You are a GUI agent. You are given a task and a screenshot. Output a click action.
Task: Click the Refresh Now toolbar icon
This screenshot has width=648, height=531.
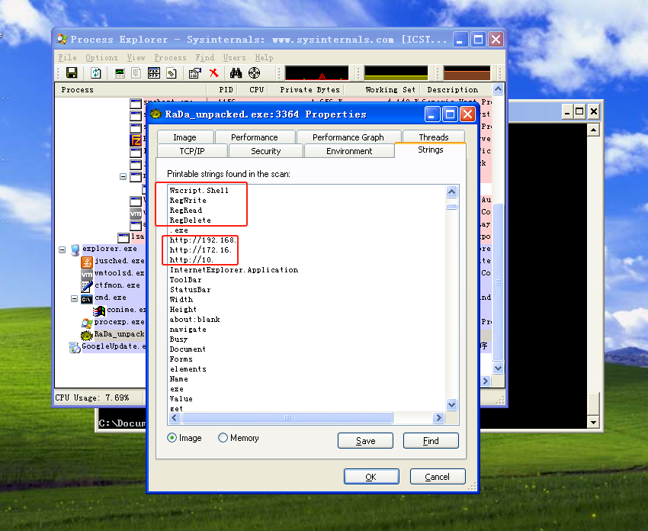(x=96, y=73)
